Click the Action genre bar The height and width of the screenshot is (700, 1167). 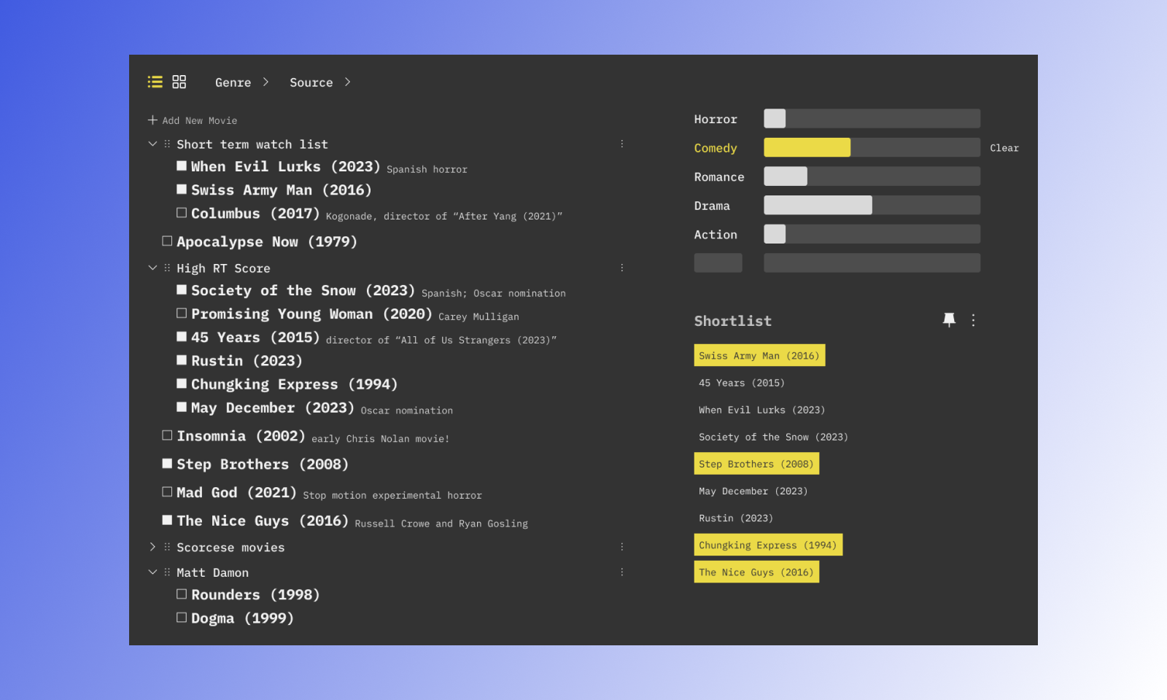872,233
